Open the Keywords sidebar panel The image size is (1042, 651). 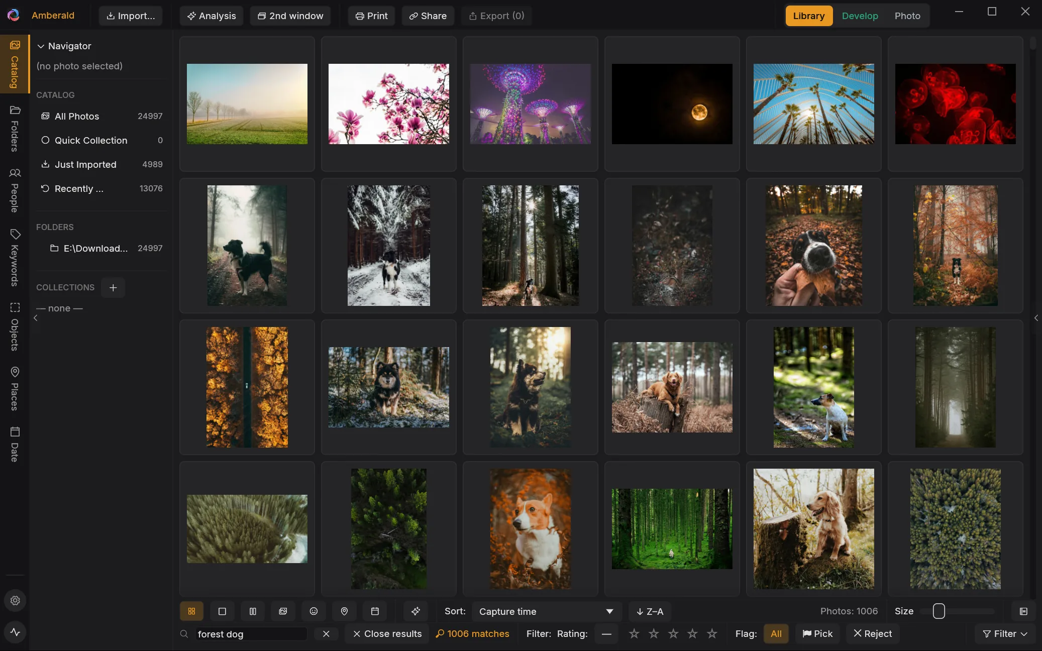click(15, 258)
